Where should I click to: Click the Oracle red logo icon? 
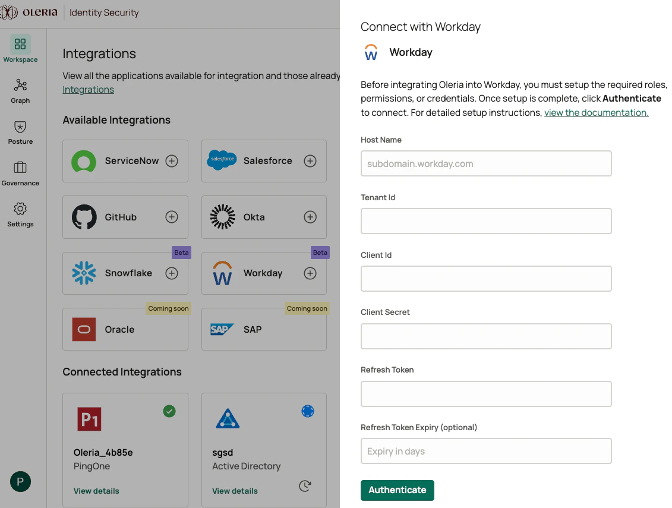point(84,329)
